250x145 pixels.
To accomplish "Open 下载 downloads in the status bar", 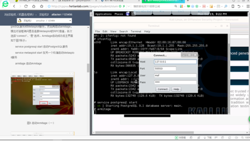I will click(208, 138).
